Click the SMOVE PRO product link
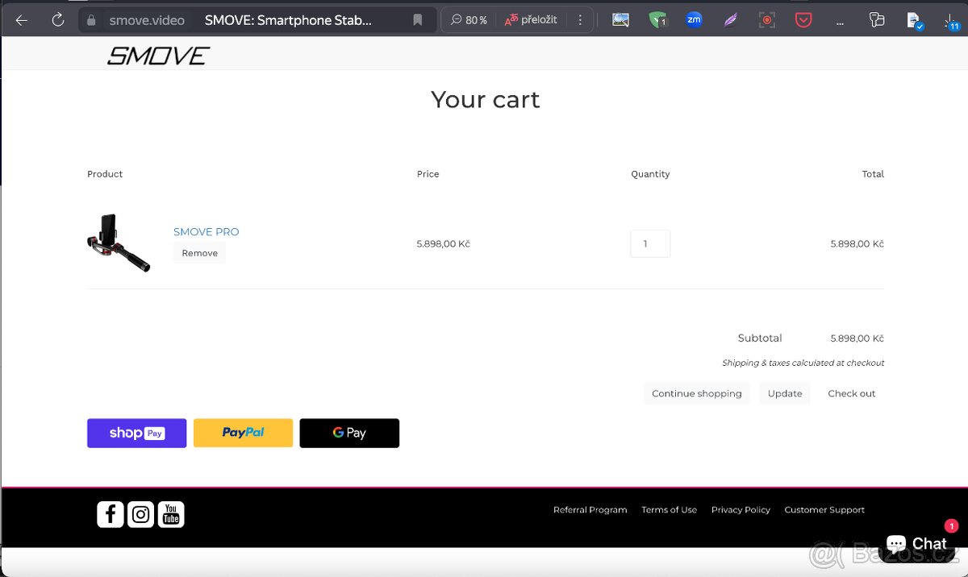The image size is (968, 577). [x=206, y=231]
